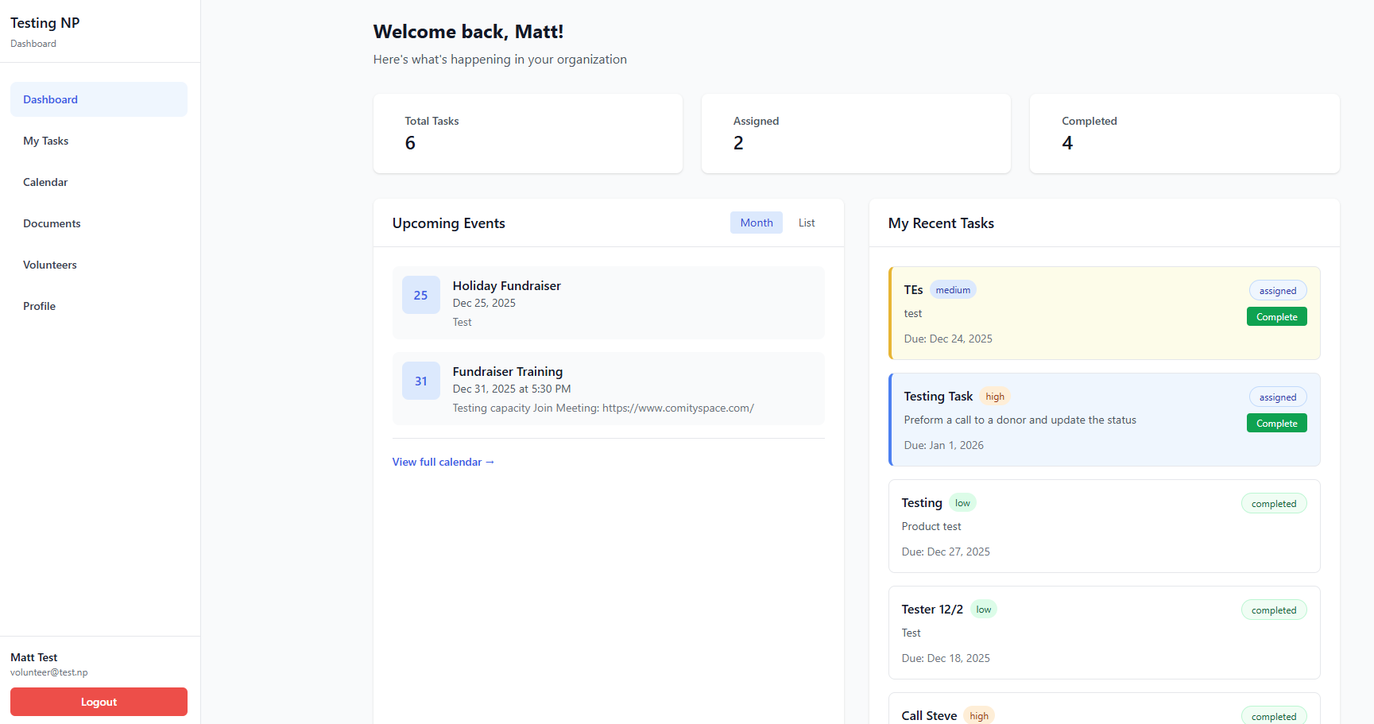The height and width of the screenshot is (724, 1374).
Task: Open My Tasks in the sidebar
Action: tap(46, 141)
